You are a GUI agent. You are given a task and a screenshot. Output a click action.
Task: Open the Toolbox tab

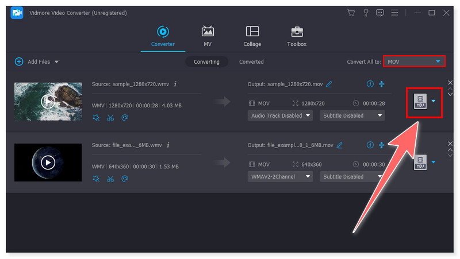tap(297, 36)
